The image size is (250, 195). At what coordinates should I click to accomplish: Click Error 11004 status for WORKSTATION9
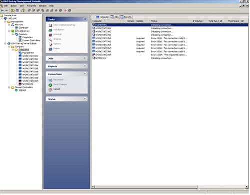pos(169,55)
